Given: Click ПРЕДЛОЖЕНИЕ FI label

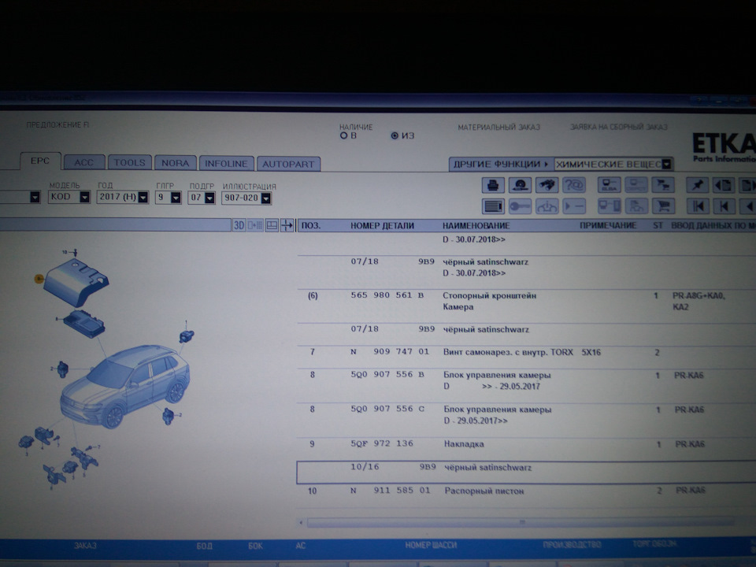Looking at the screenshot, I should [57, 125].
